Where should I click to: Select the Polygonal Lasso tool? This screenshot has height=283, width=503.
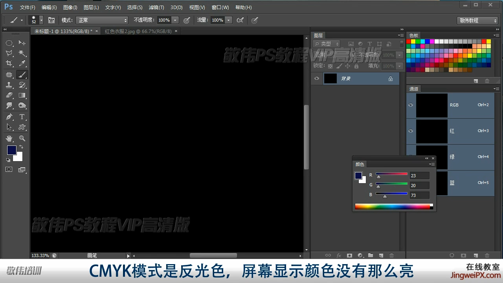coord(9,53)
